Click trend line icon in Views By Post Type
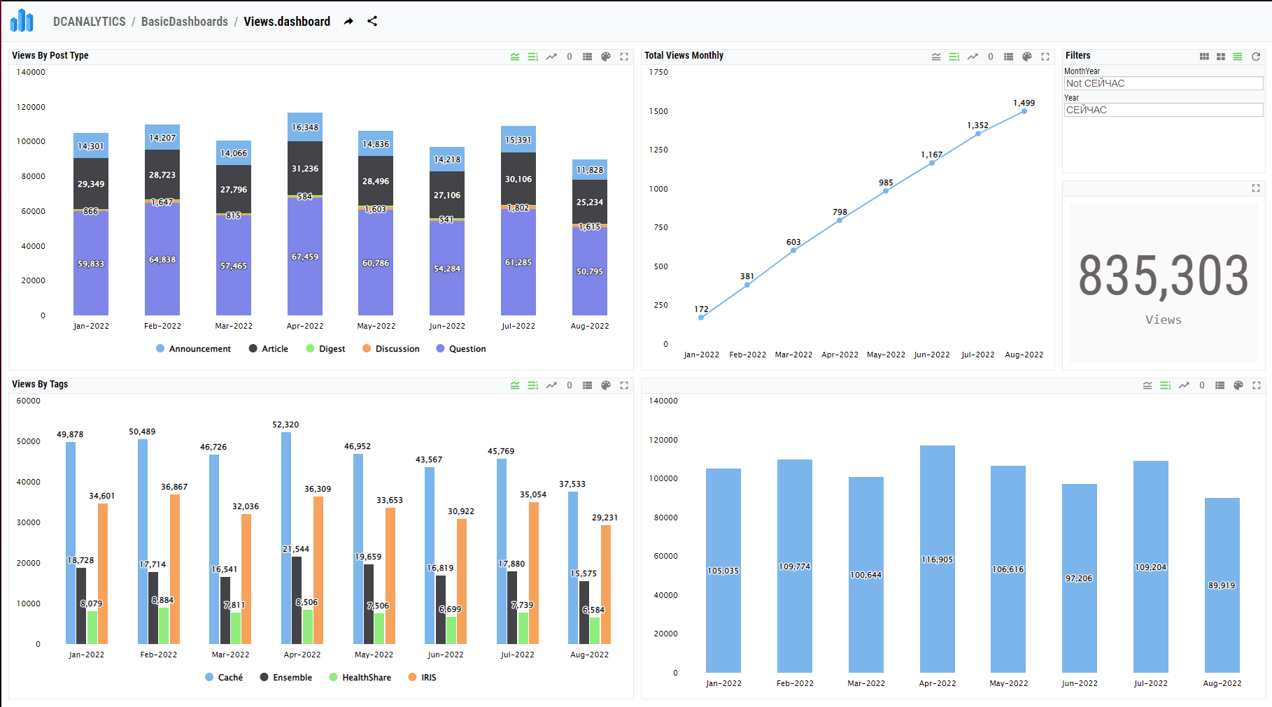The height and width of the screenshot is (707, 1272). [551, 57]
